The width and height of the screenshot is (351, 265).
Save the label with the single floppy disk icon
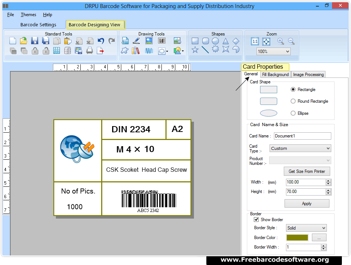coord(34,41)
